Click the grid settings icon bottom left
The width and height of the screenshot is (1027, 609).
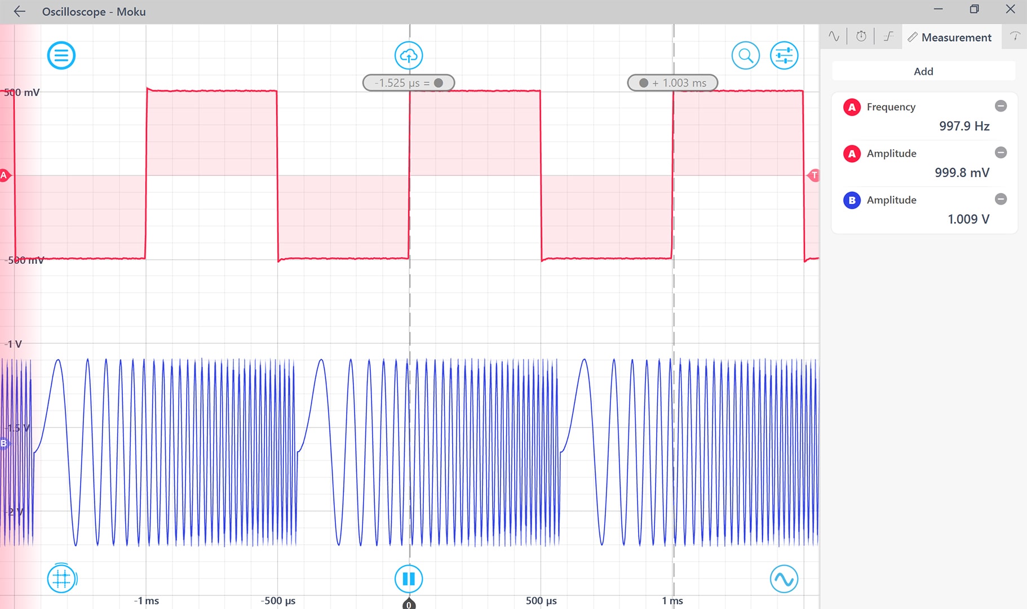[x=61, y=578]
